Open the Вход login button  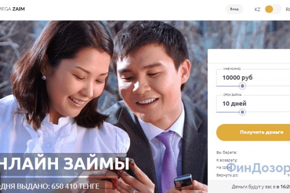(x=234, y=9)
